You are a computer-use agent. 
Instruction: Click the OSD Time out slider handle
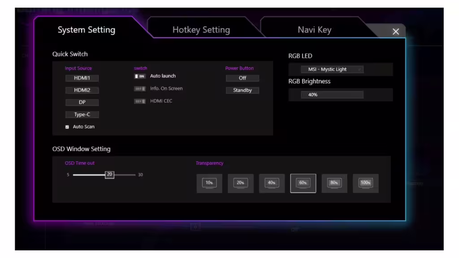coord(109,175)
